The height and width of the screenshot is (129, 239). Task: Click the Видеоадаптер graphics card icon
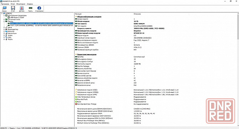point(6,29)
